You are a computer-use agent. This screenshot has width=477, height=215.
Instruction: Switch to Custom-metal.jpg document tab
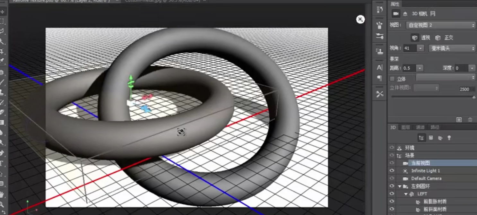click(163, 1)
